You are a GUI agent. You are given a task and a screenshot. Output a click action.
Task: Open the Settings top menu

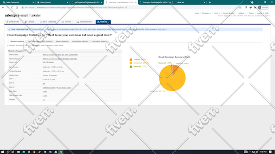pos(242,13)
